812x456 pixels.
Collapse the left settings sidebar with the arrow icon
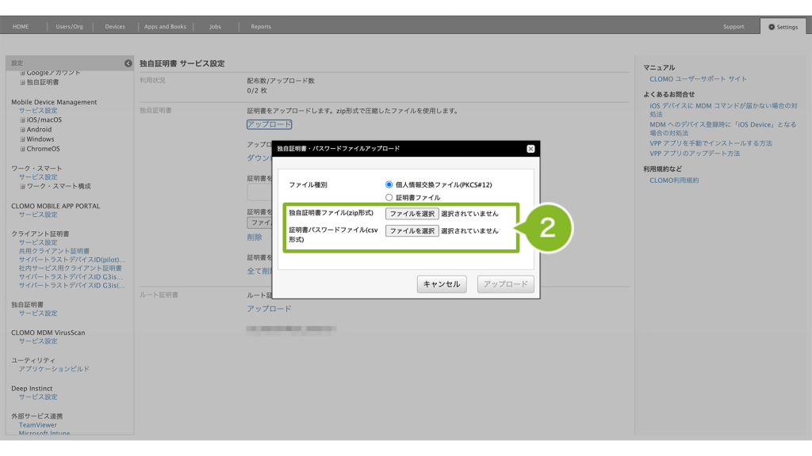point(128,63)
